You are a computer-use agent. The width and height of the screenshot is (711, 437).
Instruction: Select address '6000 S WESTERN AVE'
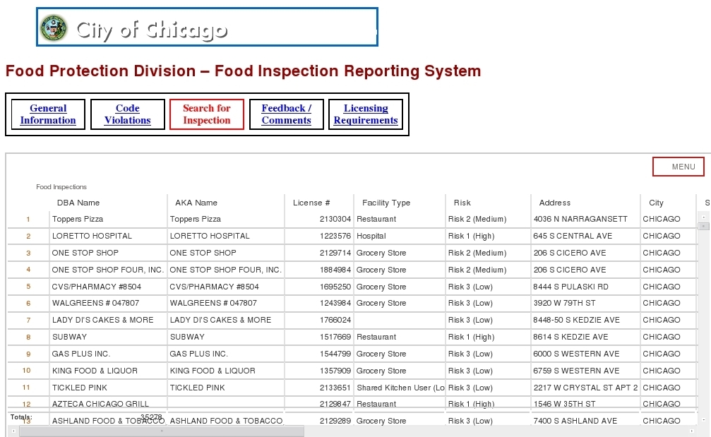[576, 354]
